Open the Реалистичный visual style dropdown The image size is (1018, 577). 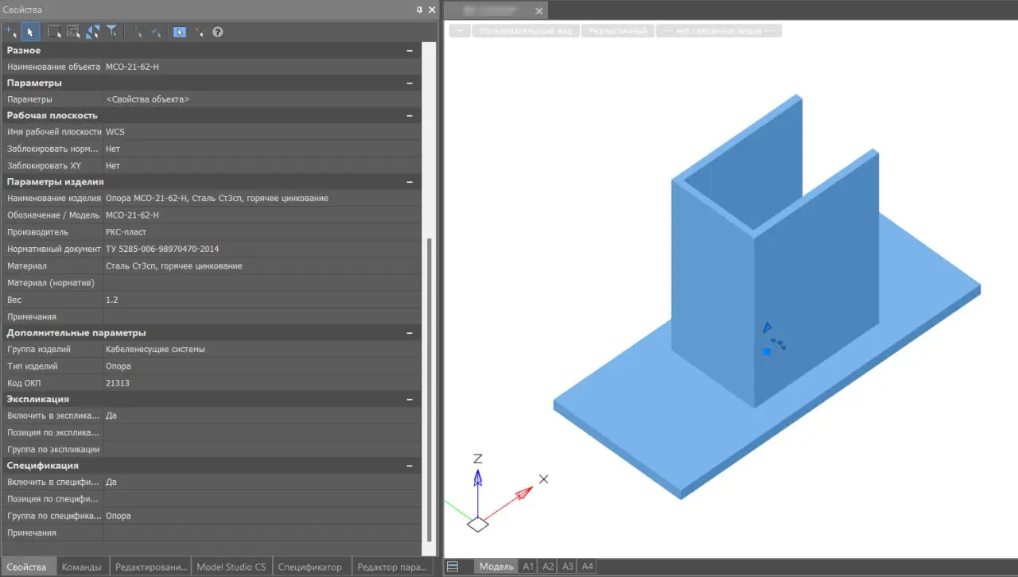[x=617, y=31]
